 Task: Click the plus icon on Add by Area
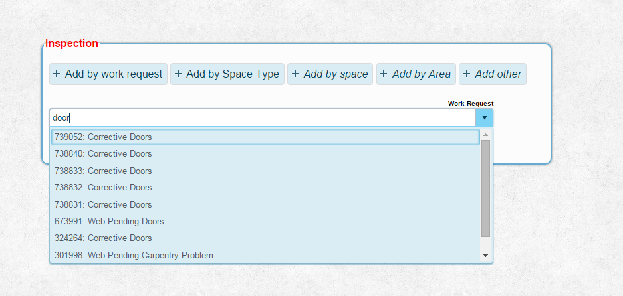click(x=384, y=74)
